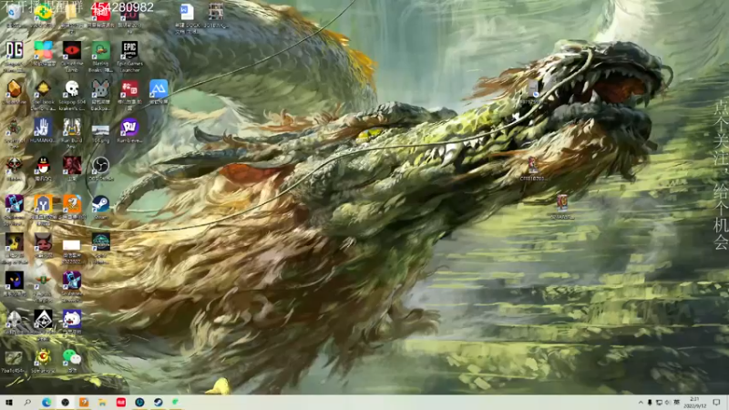The image size is (729, 410).
Task: Open the notification center
Action: pos(716,403)
